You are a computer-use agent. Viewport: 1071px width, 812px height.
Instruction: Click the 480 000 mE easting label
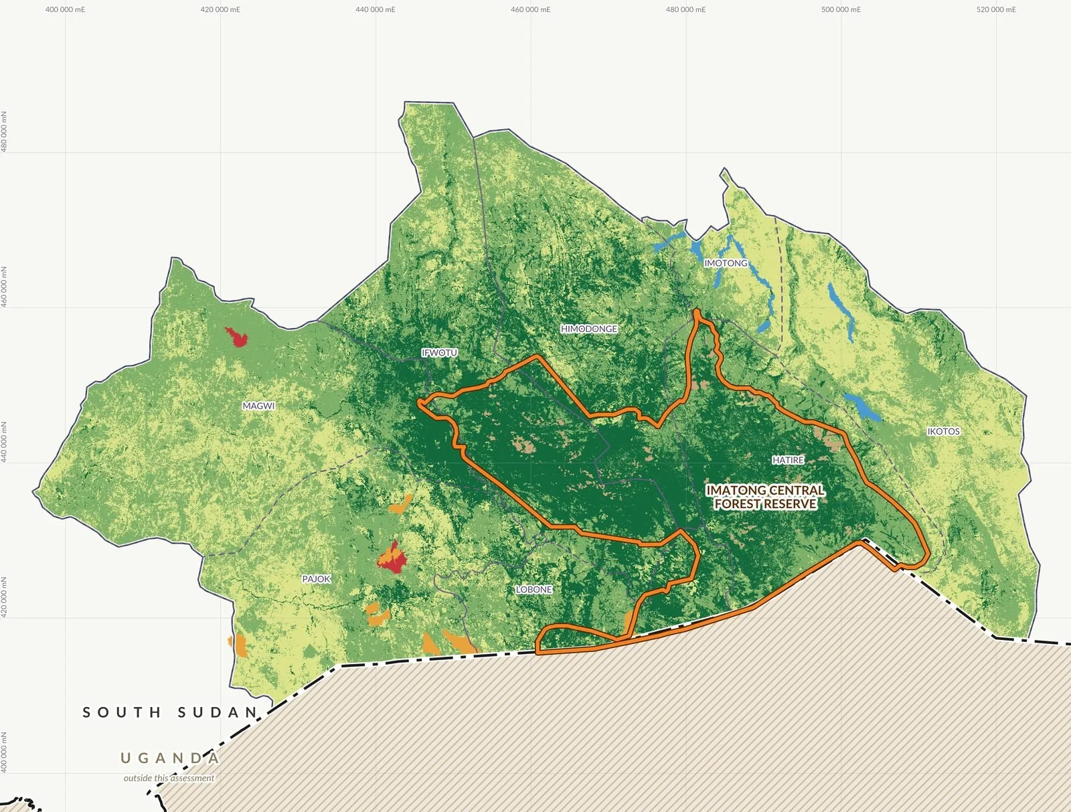[x=686, y=9]
